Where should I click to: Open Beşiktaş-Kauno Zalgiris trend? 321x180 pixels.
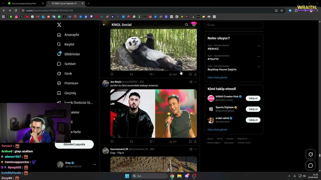(222, 69)
